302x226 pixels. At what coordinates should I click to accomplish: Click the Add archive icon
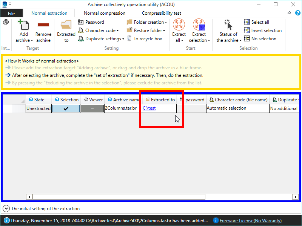pyautogui.click(x=24, y=25)
